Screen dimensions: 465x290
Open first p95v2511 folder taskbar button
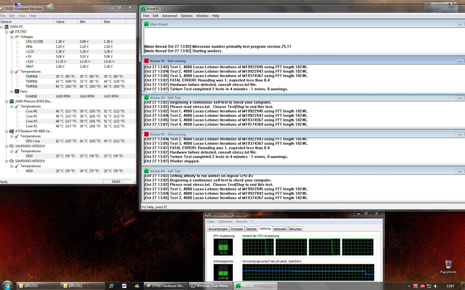(38, 286)
